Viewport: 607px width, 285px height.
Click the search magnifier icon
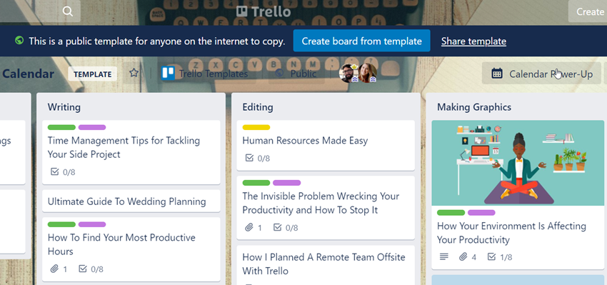click(x=68, y=11)
